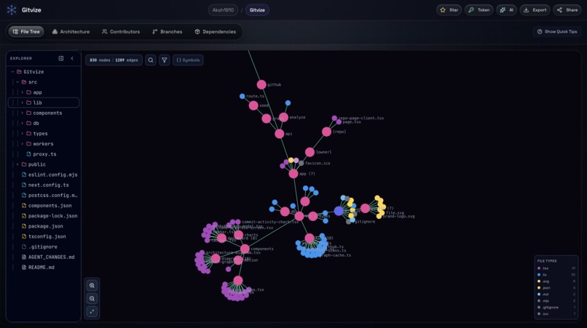Zoom out of the graph
Screen dimensions: 587x328
click(x=92, y=298)
